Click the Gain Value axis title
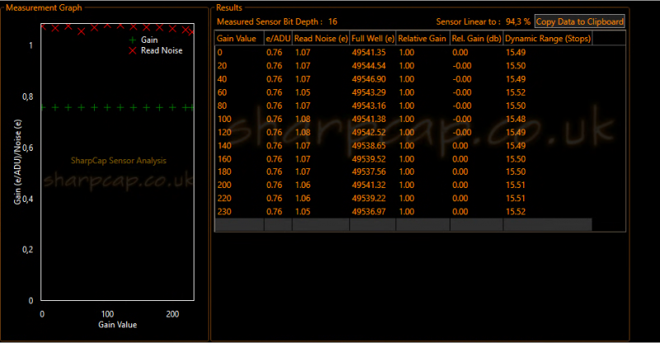 [117, 325]
